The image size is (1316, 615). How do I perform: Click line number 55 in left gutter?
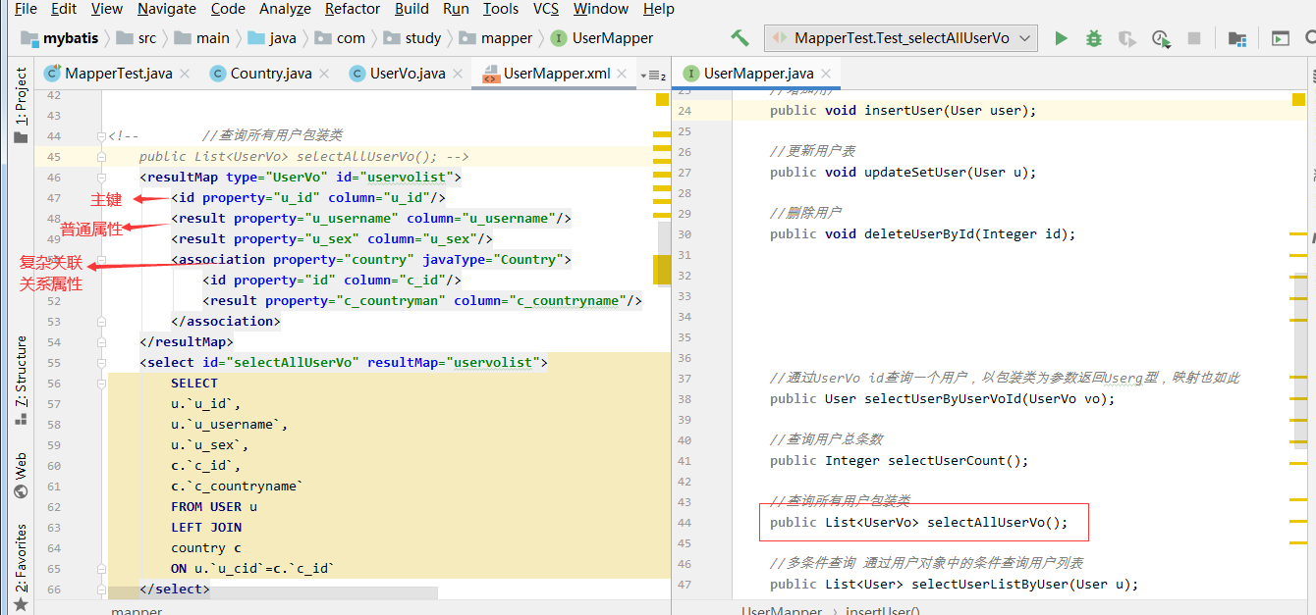click(x=53, y=363)
